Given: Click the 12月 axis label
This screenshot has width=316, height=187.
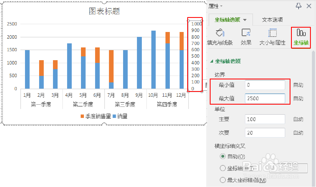Looking at the screenshot, I should [181, 95].
